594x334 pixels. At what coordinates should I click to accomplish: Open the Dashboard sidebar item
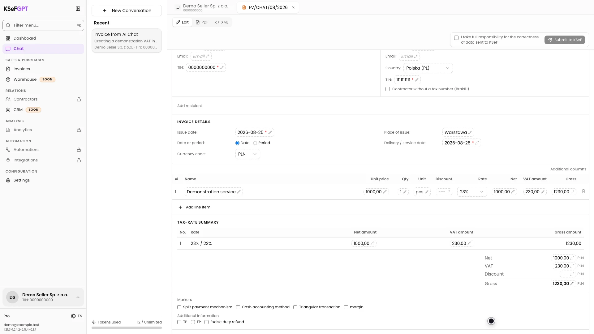coord(43,38)
